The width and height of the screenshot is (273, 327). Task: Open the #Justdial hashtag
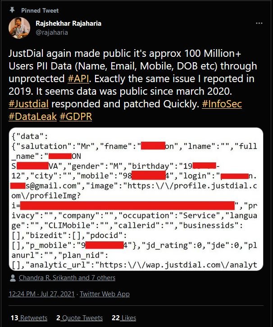pos(28,104)
